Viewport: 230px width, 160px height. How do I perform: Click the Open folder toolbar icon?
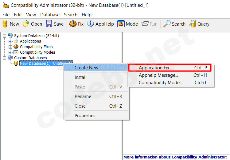tap(26, 24)
